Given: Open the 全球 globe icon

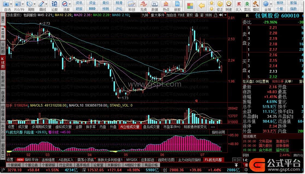Looking at the screenshot, I should click(266, 4).
